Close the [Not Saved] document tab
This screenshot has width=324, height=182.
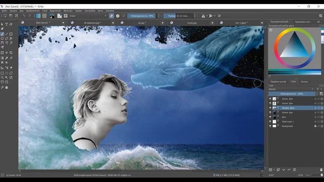[x=63, y=23]
